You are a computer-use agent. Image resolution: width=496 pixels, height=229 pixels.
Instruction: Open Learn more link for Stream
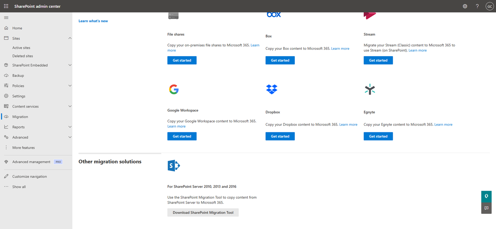[x=418, y=50]
